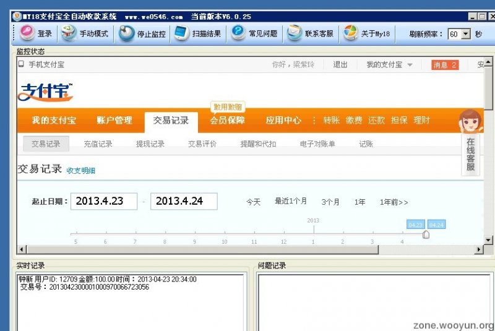The height and width of the screenshot is (331, 495).
Task: Select 3个月 date range
Action: (330, 202)
